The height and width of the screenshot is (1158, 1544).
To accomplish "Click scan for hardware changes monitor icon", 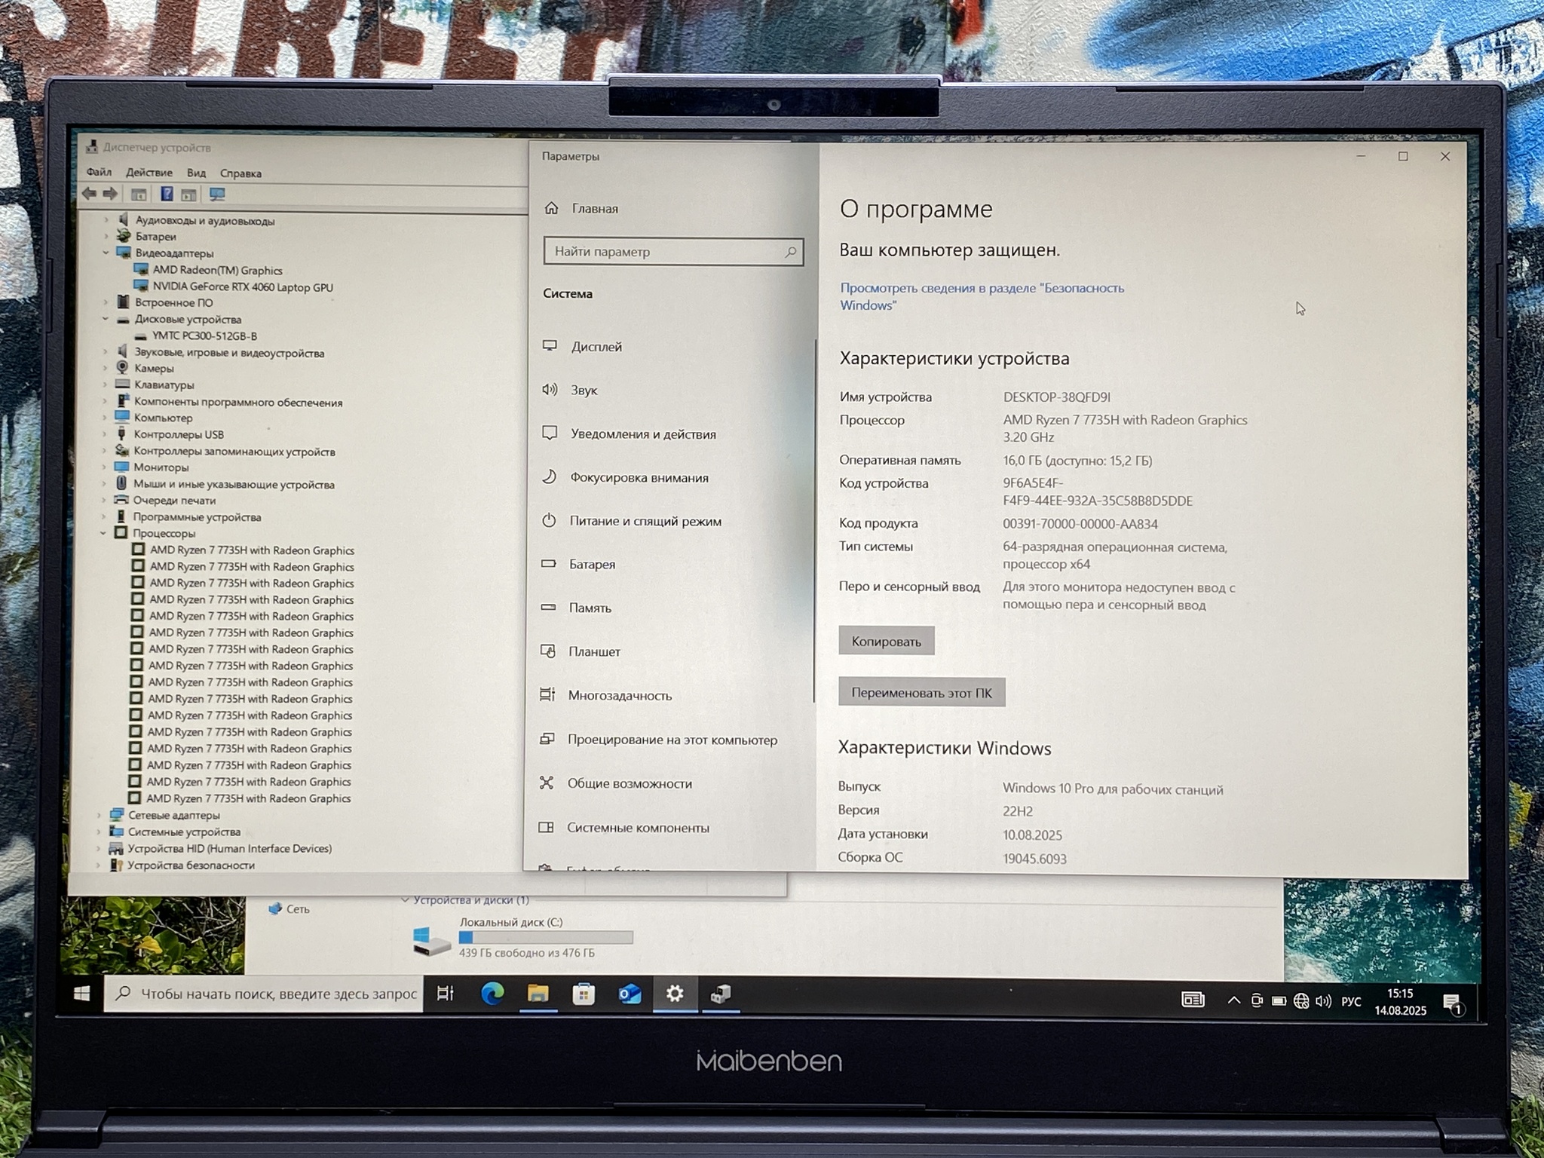I will click(x=217, y=195).
